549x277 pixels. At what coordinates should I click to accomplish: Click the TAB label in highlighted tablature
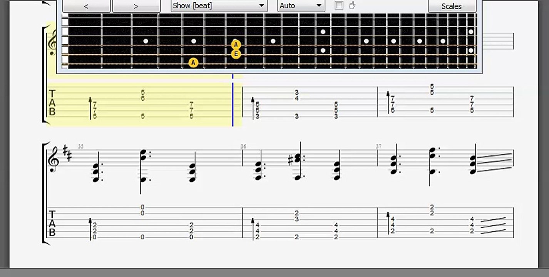coord(52,103)
